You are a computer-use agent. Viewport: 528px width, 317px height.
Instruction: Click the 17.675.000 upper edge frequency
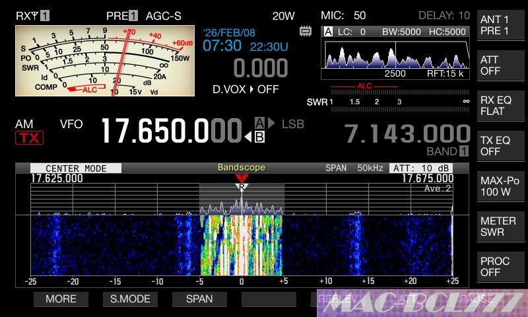click(428, 178)
